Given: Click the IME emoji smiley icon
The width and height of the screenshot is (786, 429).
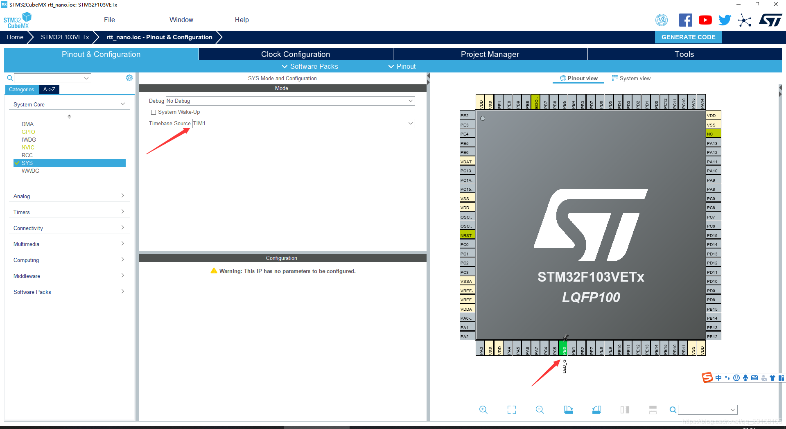Looking at the screenshot, I should pyautogui.click(x=736, y=378).
